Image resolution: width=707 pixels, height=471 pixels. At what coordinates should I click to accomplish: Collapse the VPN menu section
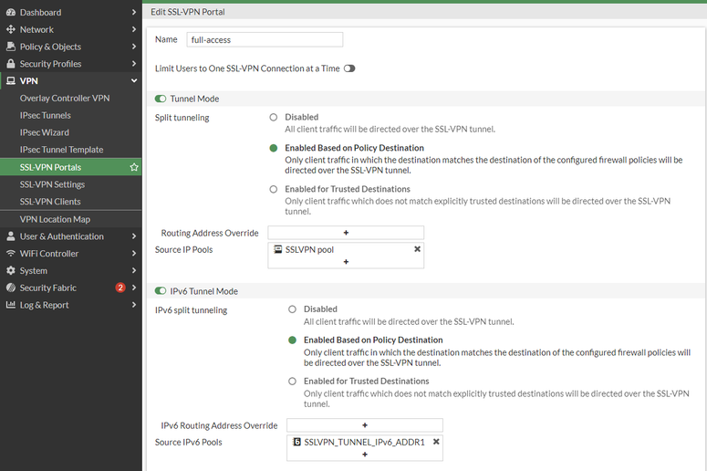point(134,81)
